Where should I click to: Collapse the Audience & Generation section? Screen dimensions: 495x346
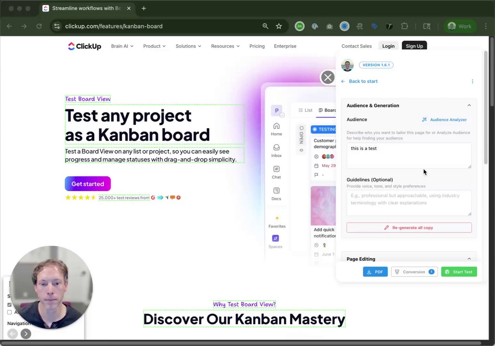(469, 105)
